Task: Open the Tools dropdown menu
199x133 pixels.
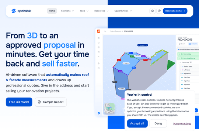Action: 84,11
